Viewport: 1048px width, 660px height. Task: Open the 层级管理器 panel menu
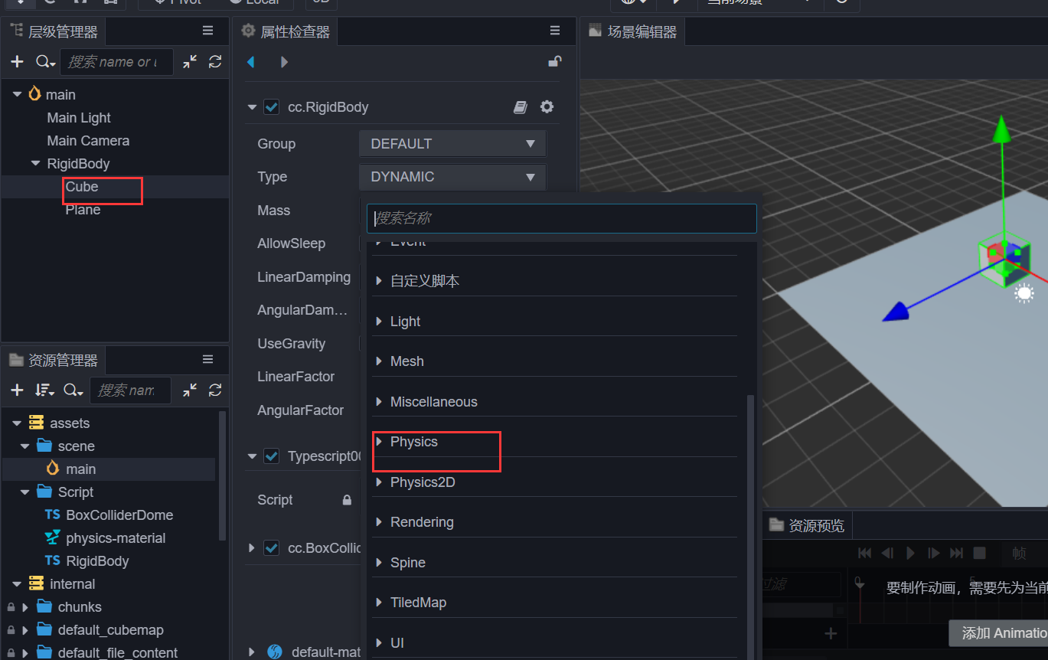click(x=207, y=31)
